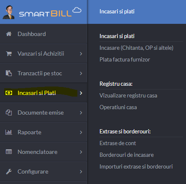The image size is (186, 184).
Task: Click the Nomenclatoare list icon
Action: pos(9,152)
